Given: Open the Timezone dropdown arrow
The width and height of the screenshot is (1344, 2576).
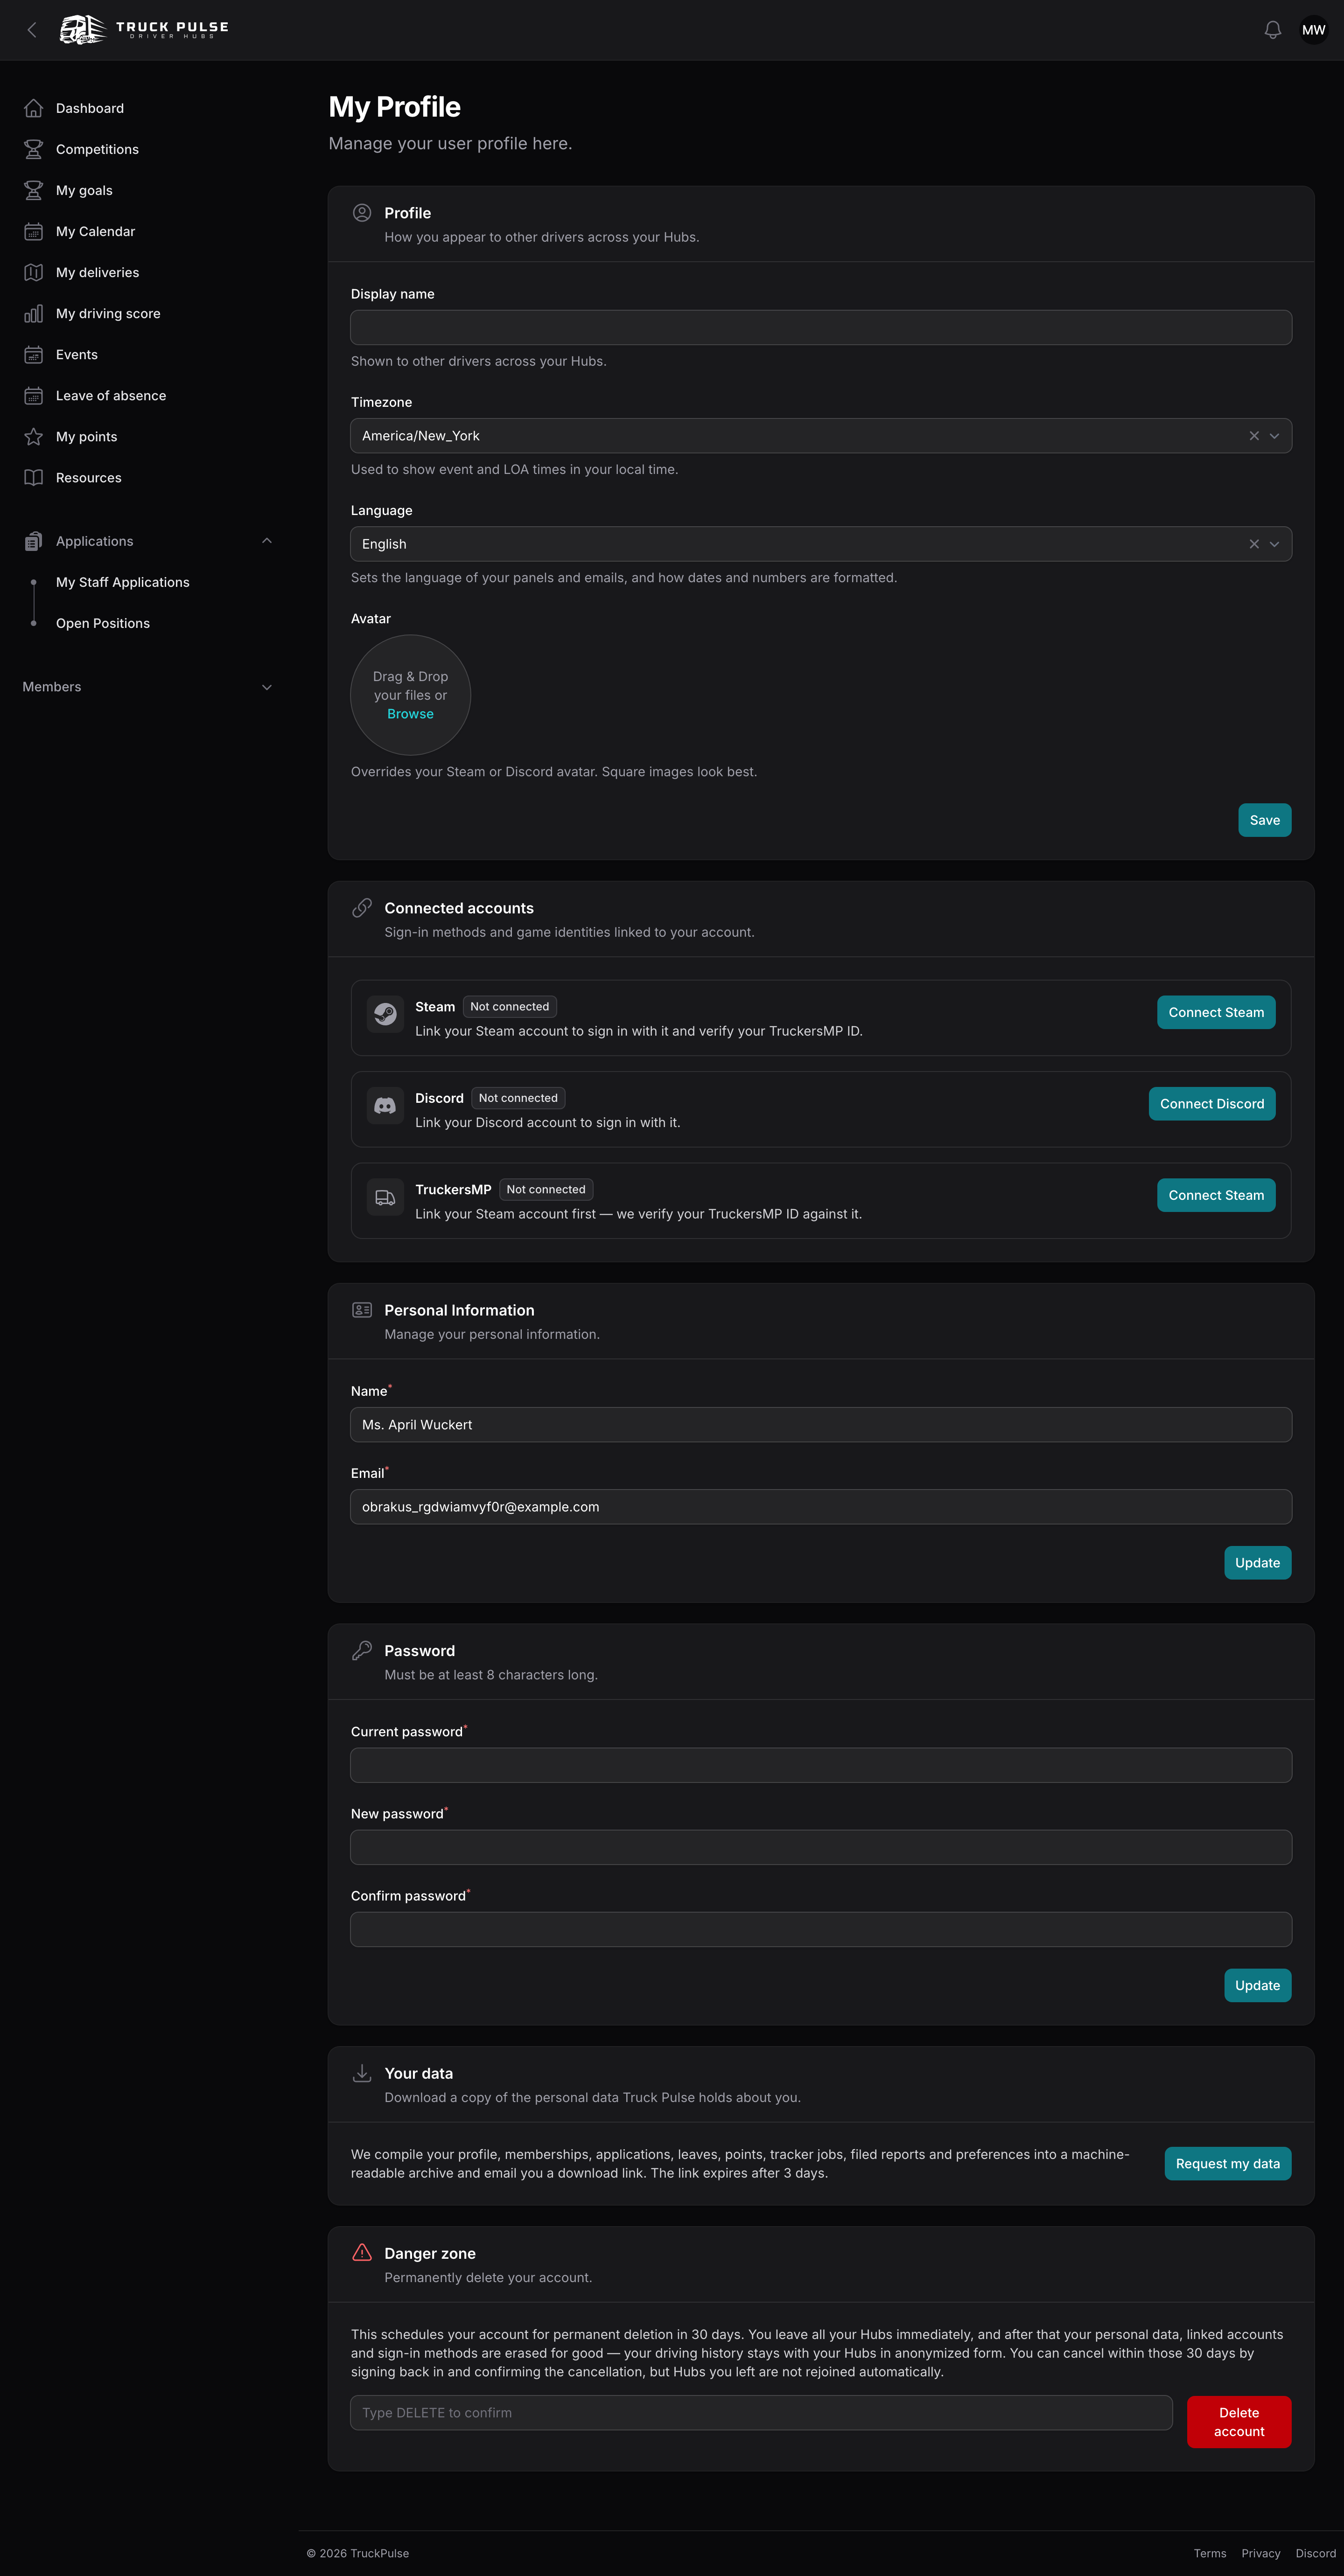Looking at the screenshot, I should 1274,436.
